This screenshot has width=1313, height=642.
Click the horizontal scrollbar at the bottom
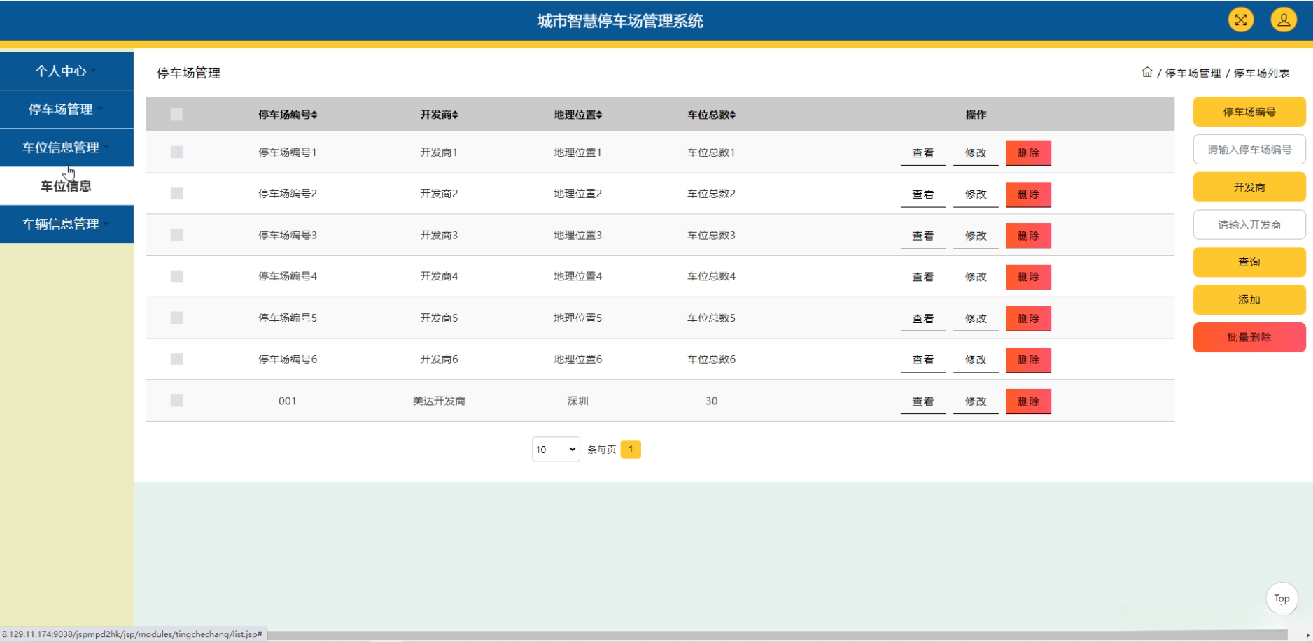click(777, 635)
